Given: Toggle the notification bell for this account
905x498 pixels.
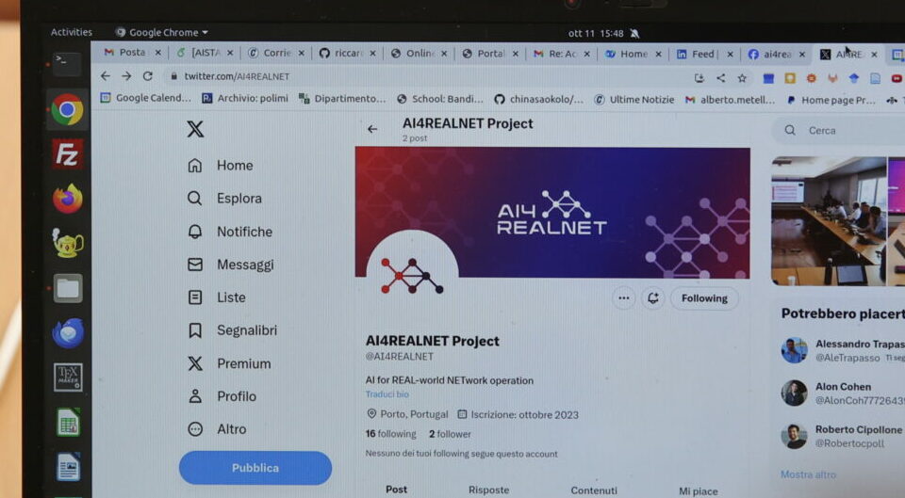Looking at the screenshot, I should [652, 298].
